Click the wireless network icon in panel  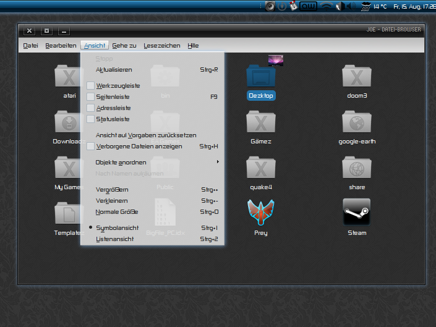click(326, 6)
